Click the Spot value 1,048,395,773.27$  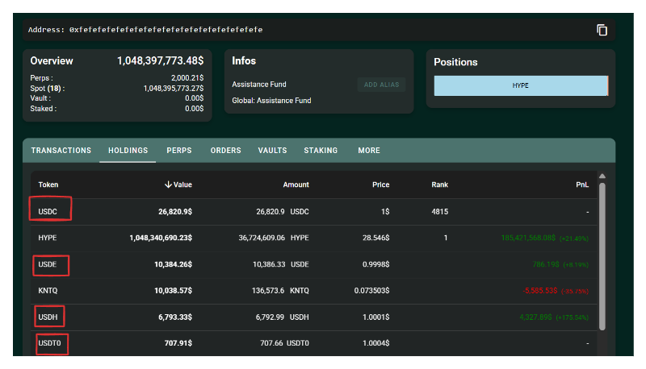click(174, 89)
